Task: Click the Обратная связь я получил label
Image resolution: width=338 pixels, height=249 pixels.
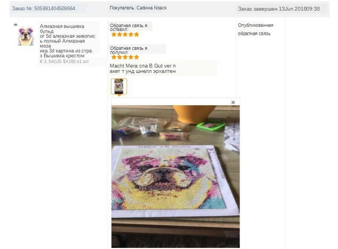Action: [x=129, y=50]
